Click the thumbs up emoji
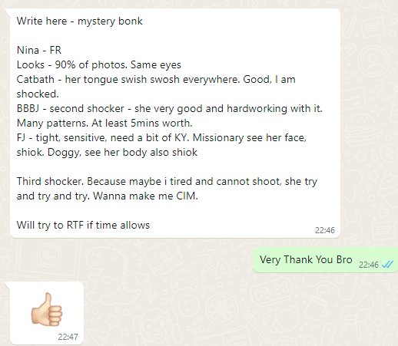This screenshot has height=346, width=398. point(47,309)
